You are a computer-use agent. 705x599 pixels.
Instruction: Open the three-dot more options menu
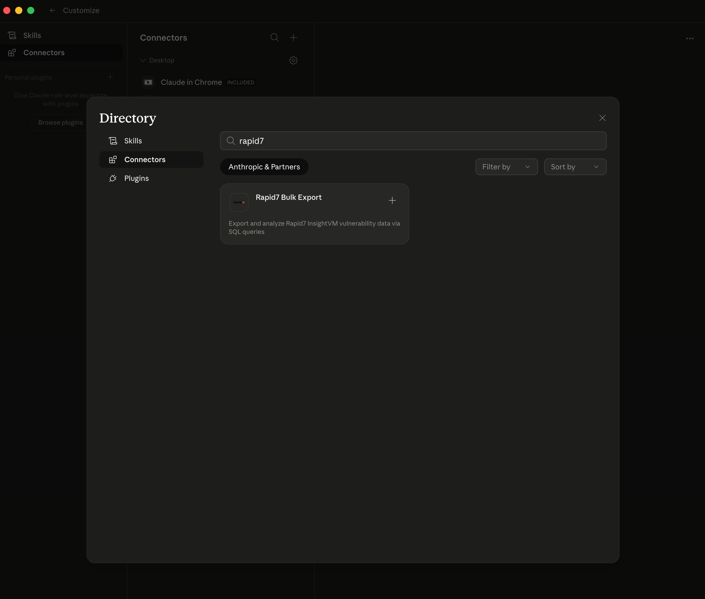click(689, 38)
